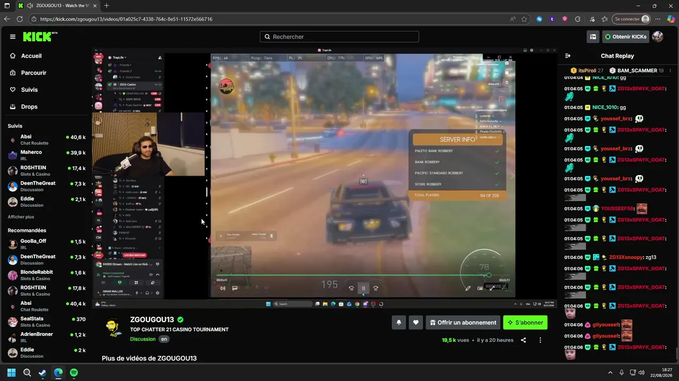This screenshot has width=679, height=381.
Task: Click the browser address bar URL
Action: coord(126,19)
